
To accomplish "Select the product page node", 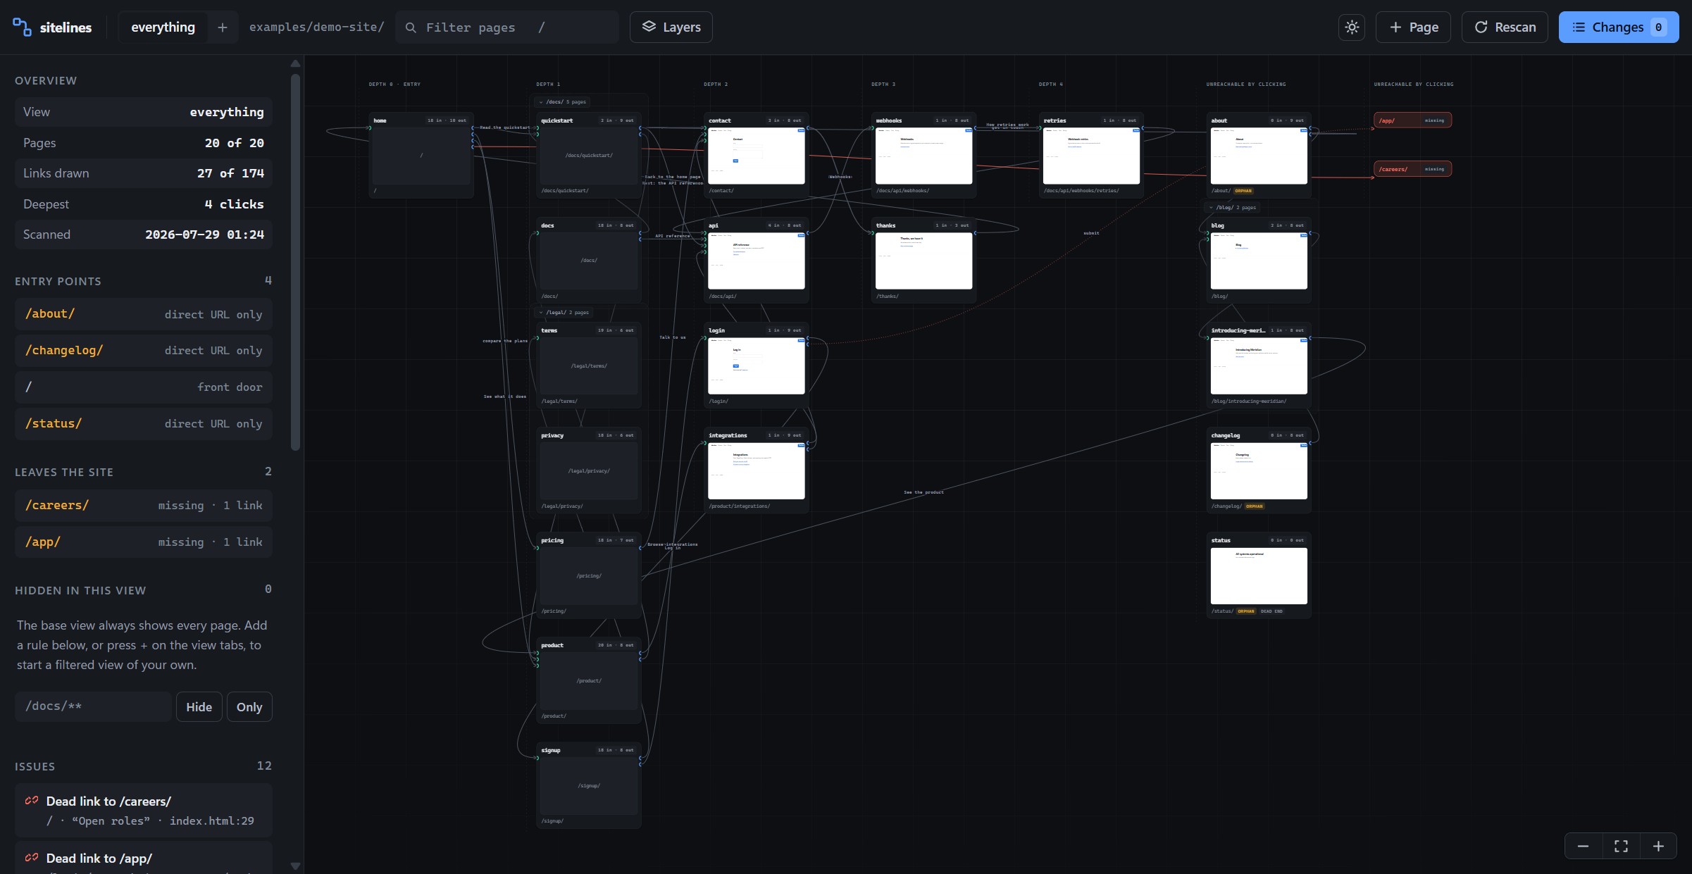I will pos(589,680).
